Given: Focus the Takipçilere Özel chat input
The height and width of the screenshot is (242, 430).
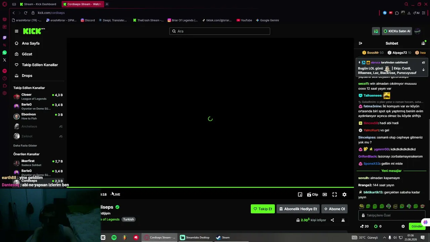Looking at the screenshot, I should pos(392,215).
